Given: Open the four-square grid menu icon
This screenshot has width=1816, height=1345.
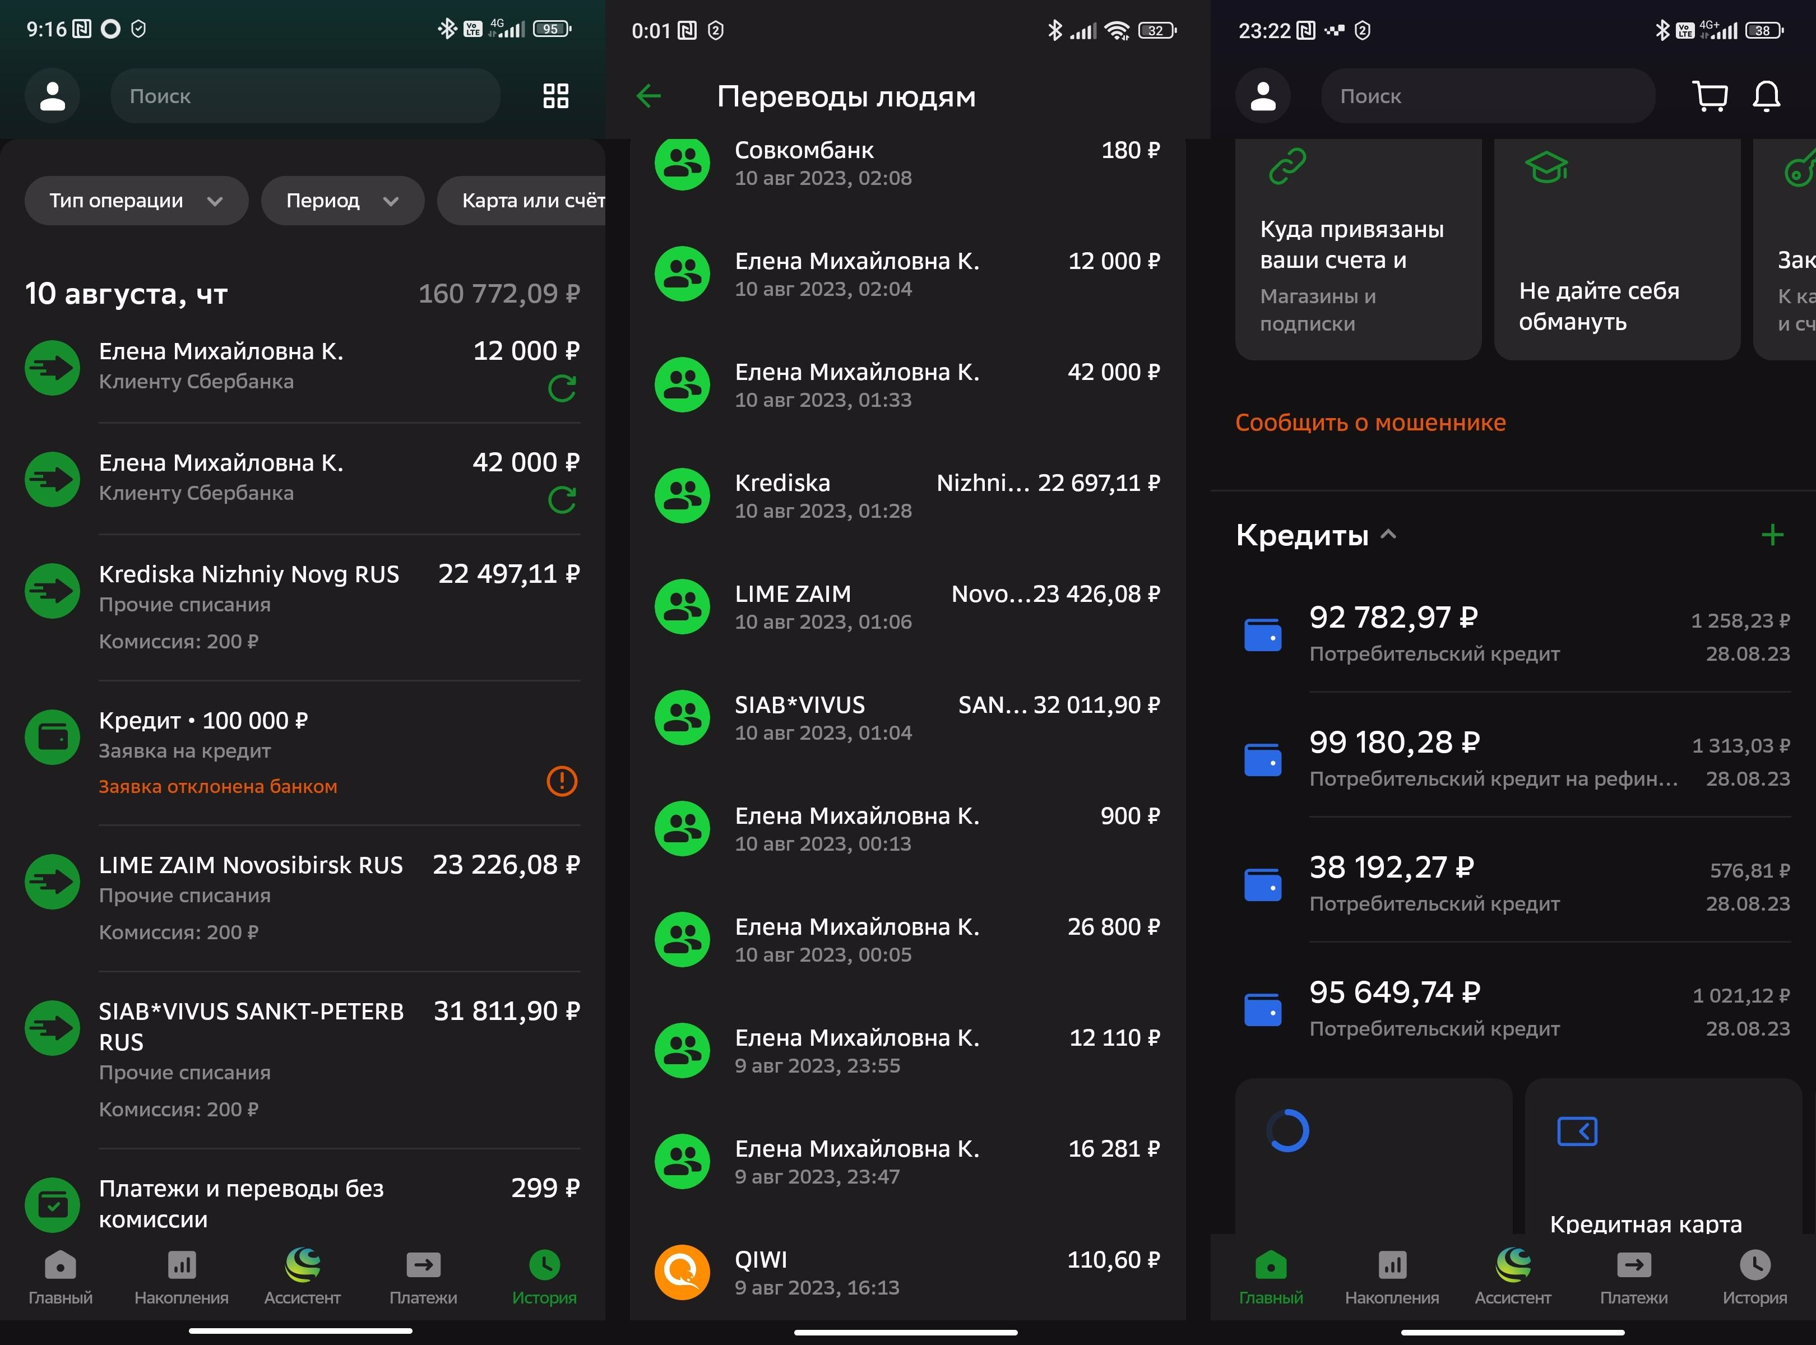Looking at the screenshot, I should click(555, 96).
